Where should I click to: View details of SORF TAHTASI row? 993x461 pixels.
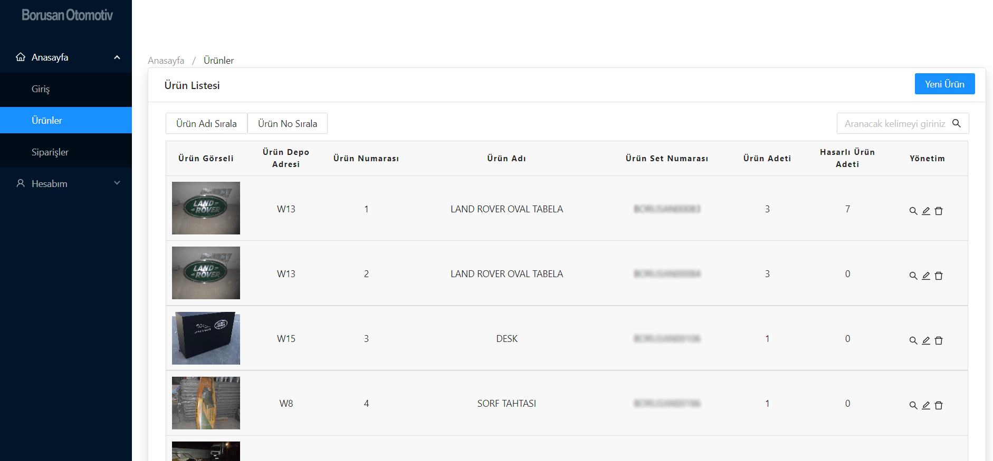click(x=913, y=405)
